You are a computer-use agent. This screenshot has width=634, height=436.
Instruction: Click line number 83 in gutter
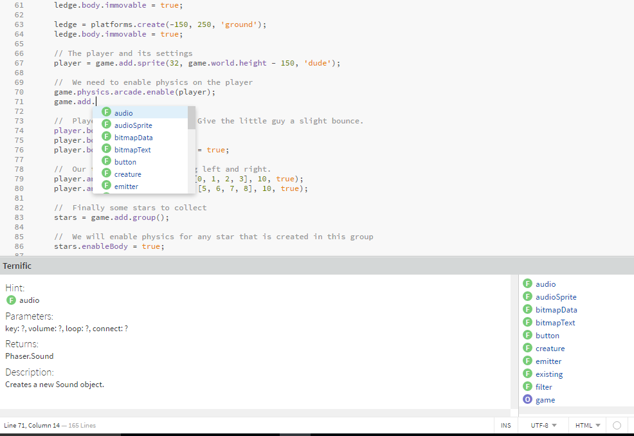click(19, 217)
